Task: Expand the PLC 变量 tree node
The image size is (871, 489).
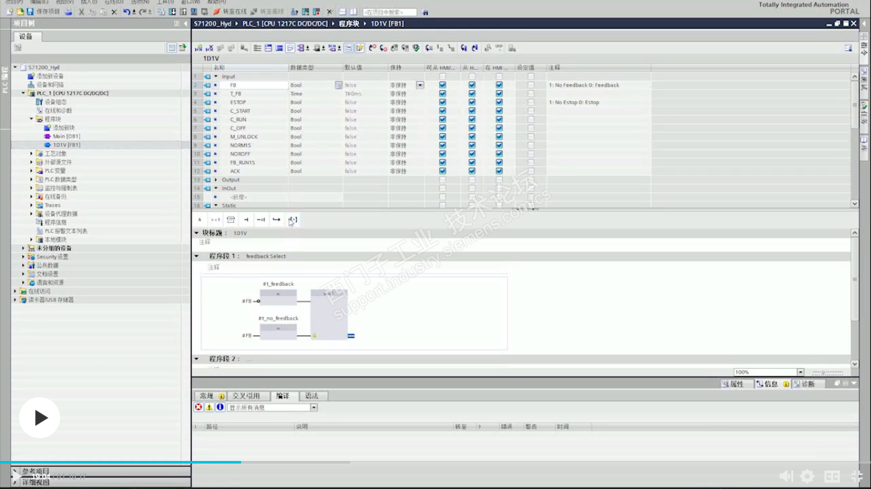Action: (31, 171)
